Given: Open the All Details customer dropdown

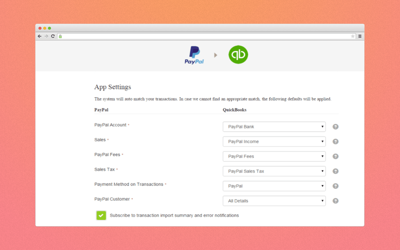Looking at the screenshot, I should (x=274, y=201).
